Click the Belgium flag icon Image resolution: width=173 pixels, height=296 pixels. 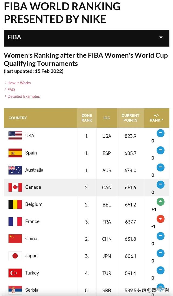point(15,204)
